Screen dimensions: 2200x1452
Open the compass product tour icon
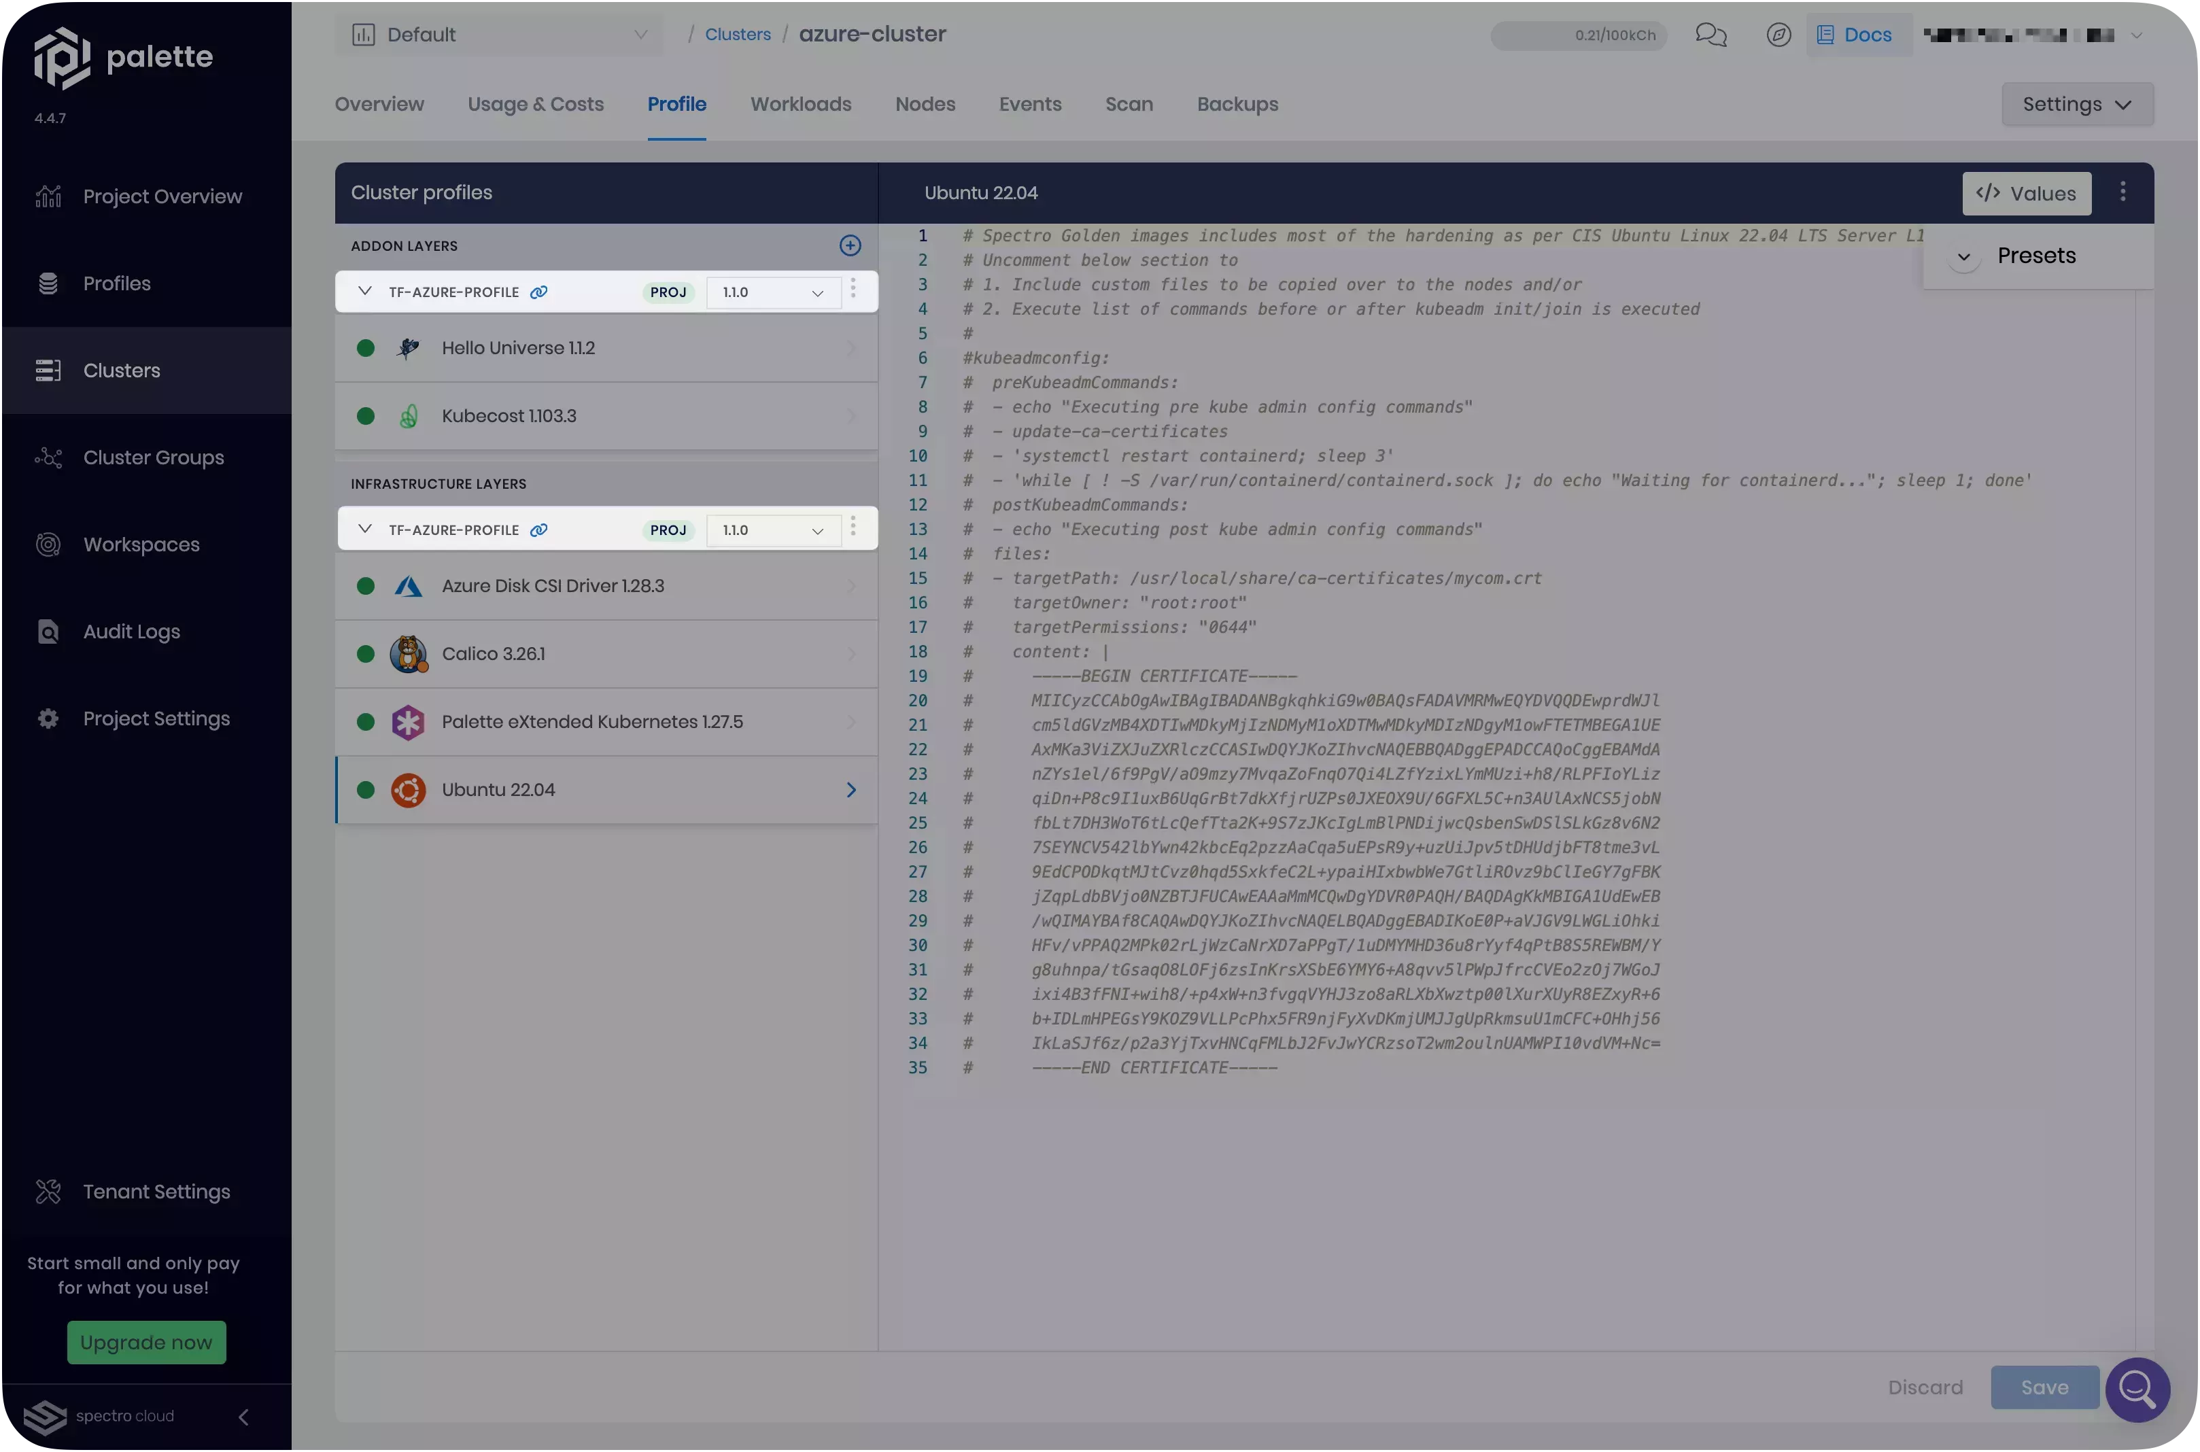tap(1778, 35)
